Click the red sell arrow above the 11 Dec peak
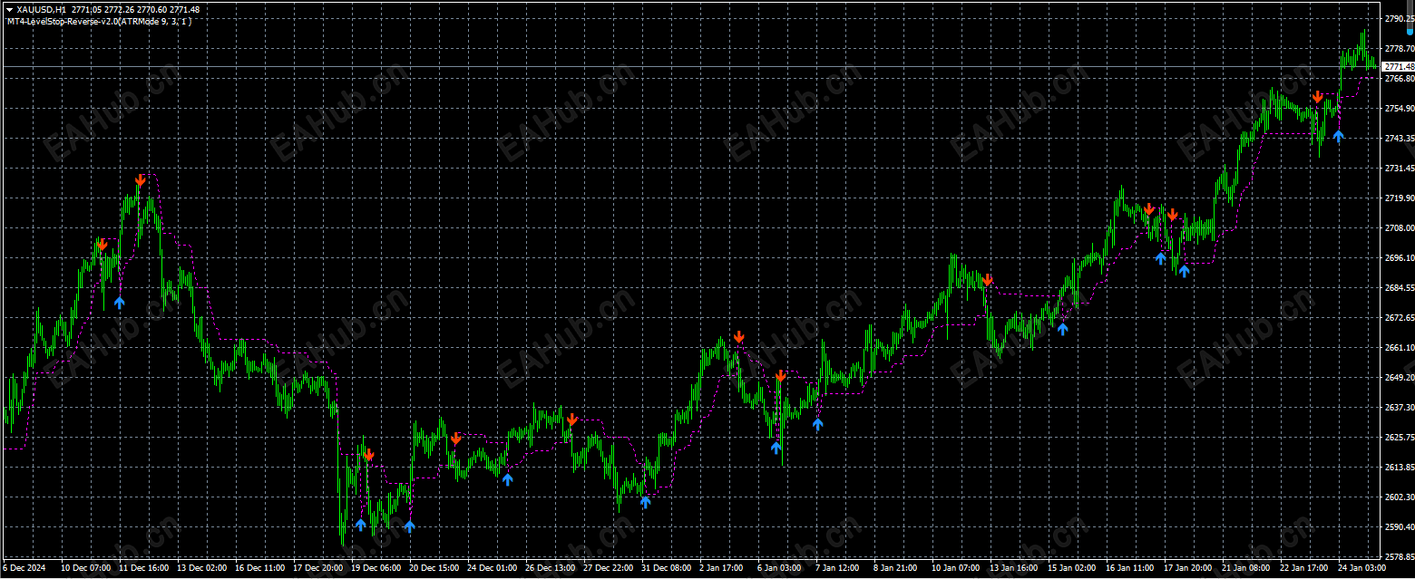The width and height of the screenshot is (1415, 579). coord(141,180)
